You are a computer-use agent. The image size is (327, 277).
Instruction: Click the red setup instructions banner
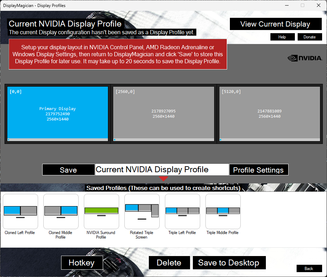click(x=118, y=54)
